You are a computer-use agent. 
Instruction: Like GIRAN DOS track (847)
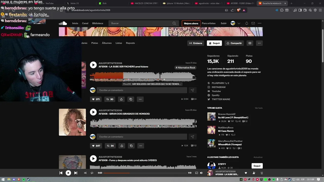pyautogui.click(x=96, y=146)
